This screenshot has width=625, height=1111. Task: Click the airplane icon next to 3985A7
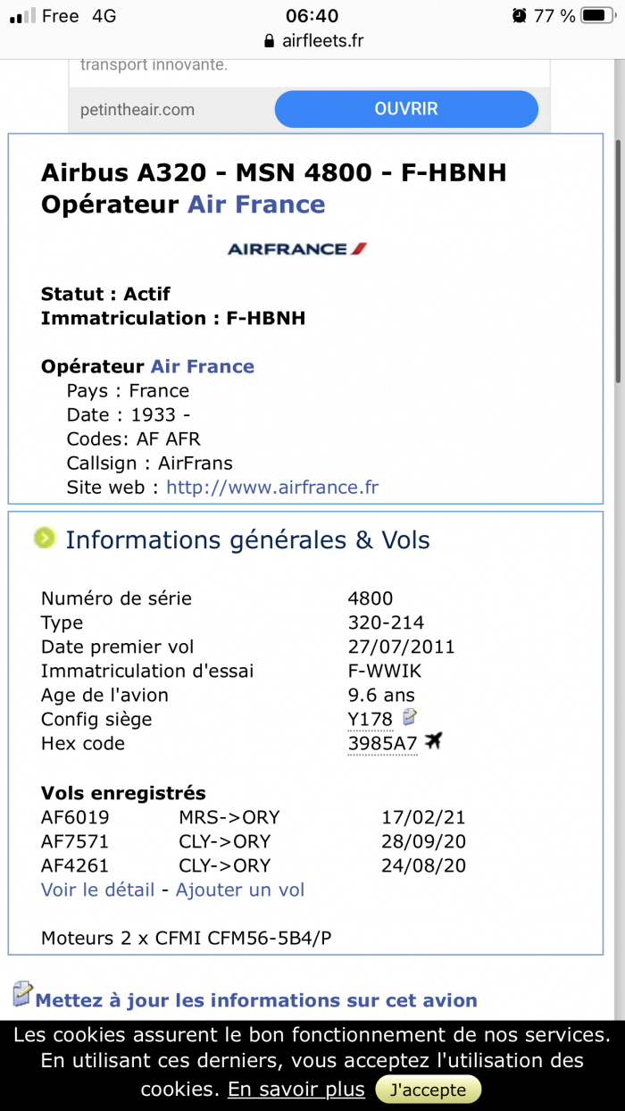pos(433,741)
